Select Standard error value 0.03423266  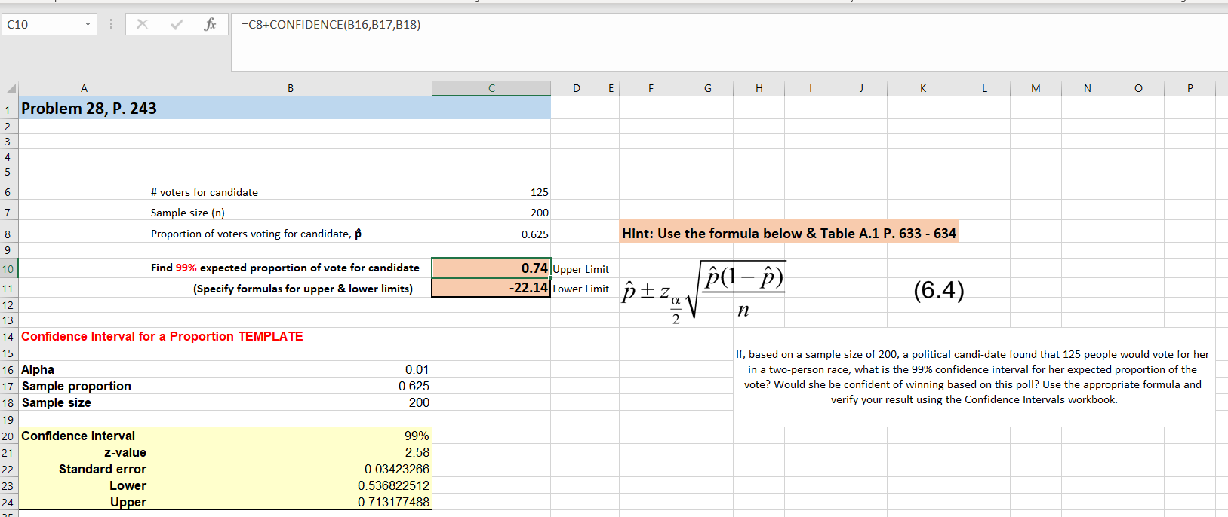(x=291, y=469)
